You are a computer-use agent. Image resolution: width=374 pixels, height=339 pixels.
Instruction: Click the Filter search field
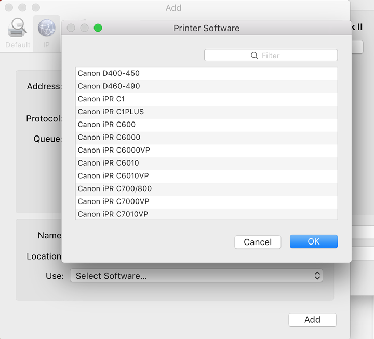271,56
